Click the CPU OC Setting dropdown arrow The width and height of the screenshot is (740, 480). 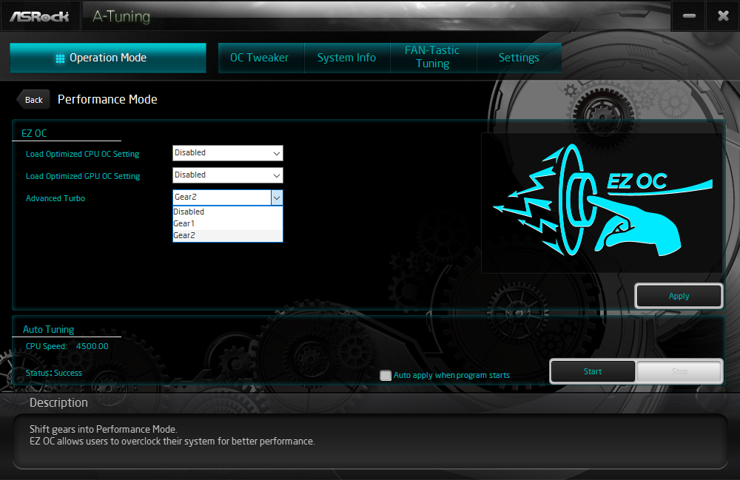click(x=277, y=153)
